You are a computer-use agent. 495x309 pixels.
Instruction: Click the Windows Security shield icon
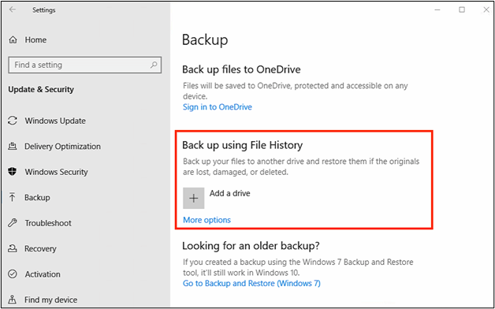tap(13, 172)
